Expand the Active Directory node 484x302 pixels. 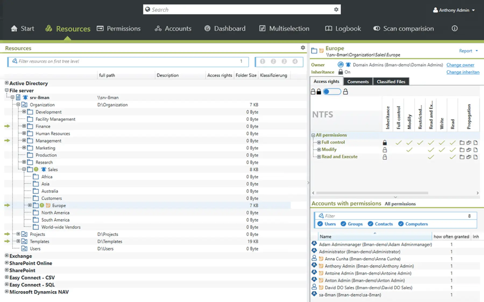coord(7,83)
